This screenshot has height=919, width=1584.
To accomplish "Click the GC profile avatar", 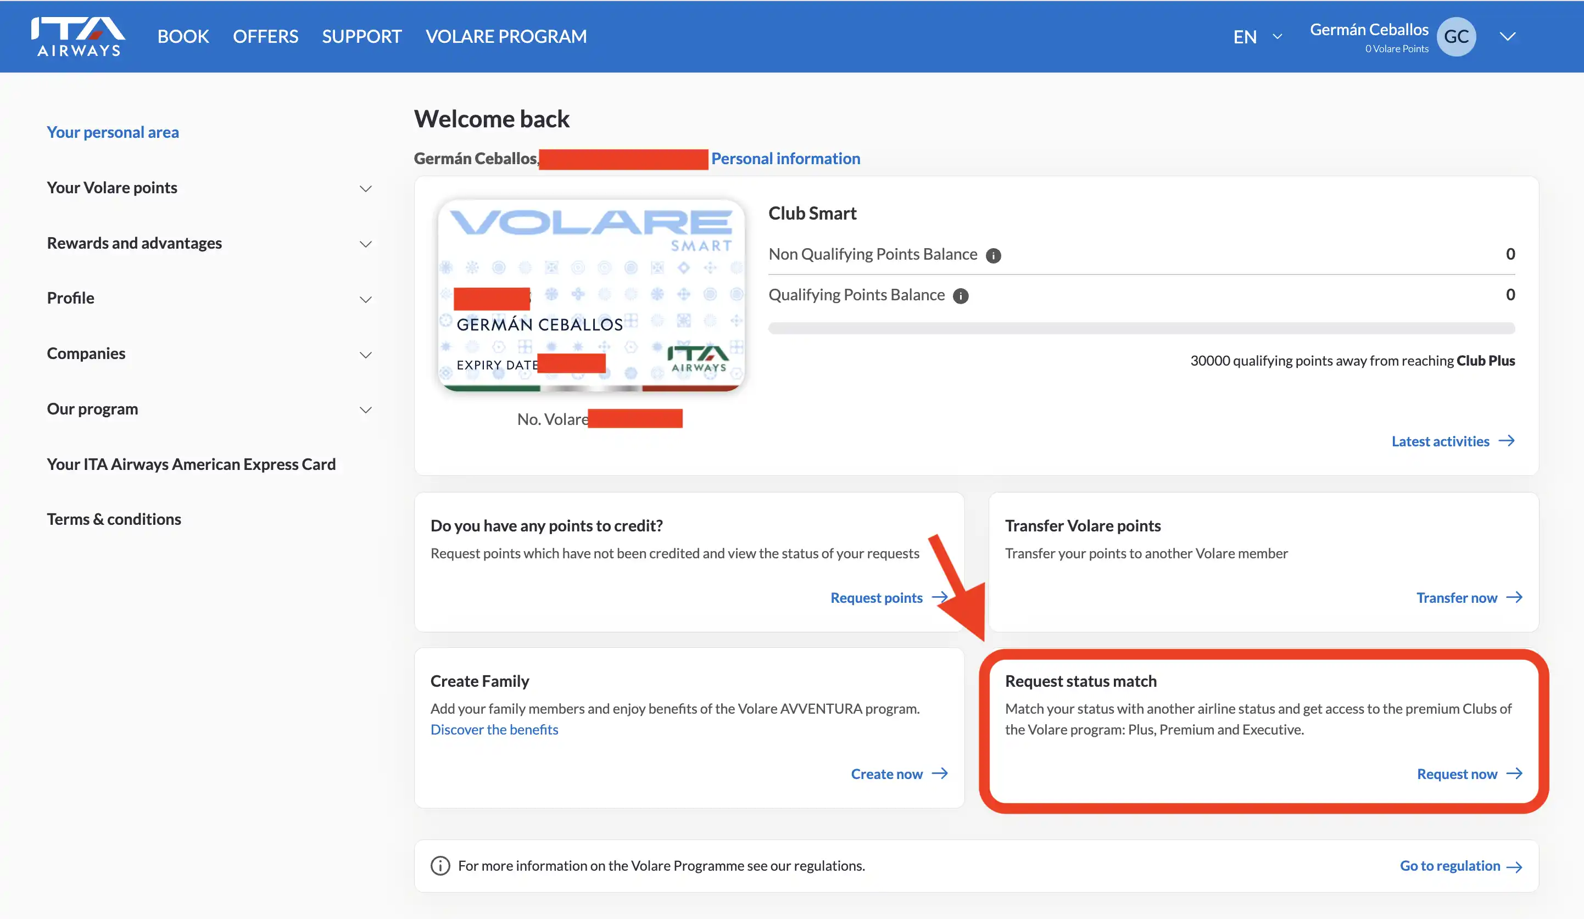I will coord(1456,36).
